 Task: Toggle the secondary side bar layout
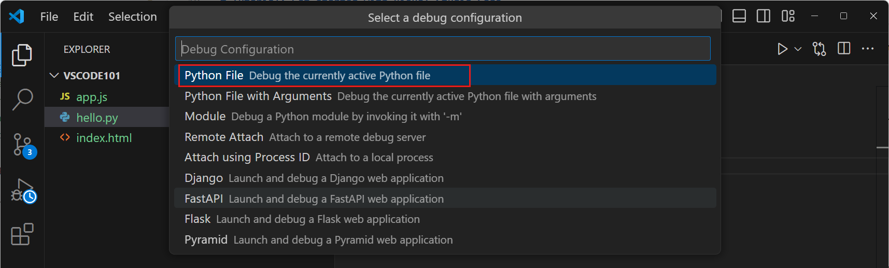[x=764, y=16]
